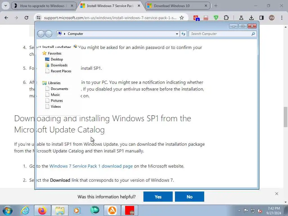Open the Windows Start menu
The height and width of the screenshot is (216, 288).
coord(8,210)
